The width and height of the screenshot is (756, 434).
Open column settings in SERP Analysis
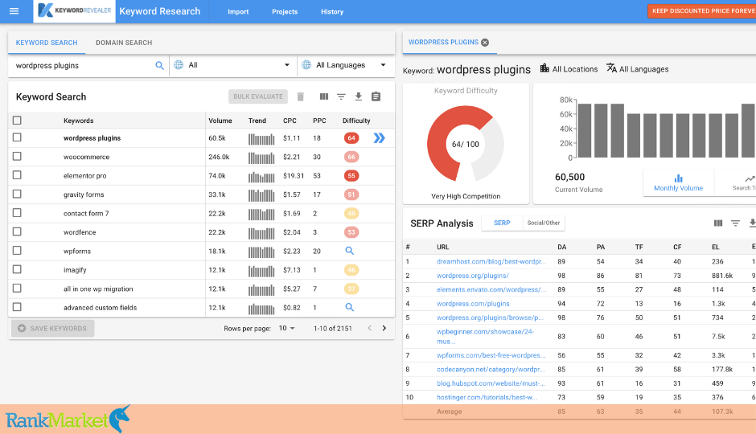pos(718,223)
